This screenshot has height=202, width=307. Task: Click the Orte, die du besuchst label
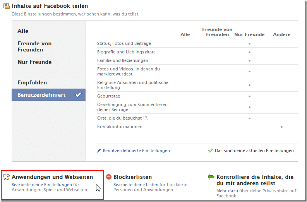[120, 118]
